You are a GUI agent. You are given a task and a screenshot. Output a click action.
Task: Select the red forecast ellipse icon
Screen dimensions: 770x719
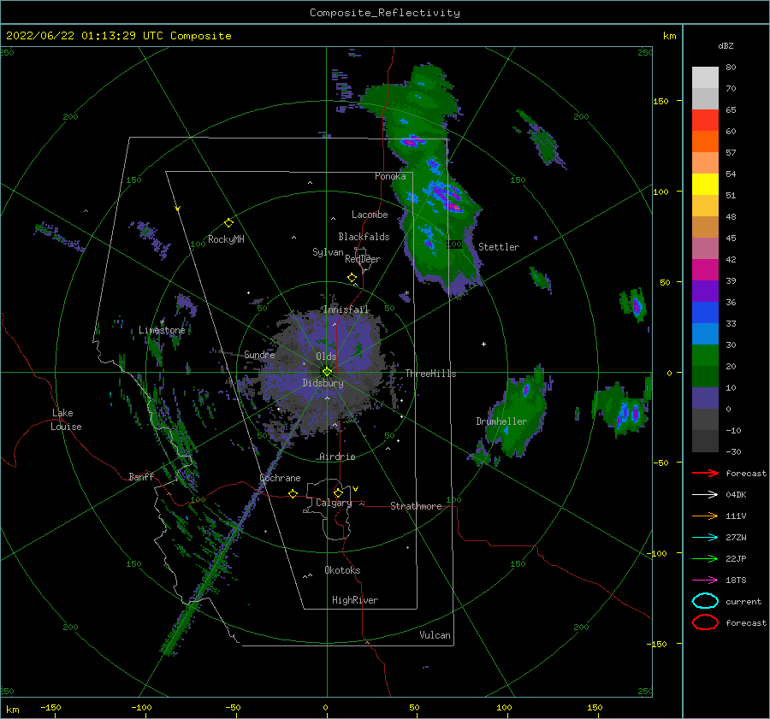(x=705, y=622)
